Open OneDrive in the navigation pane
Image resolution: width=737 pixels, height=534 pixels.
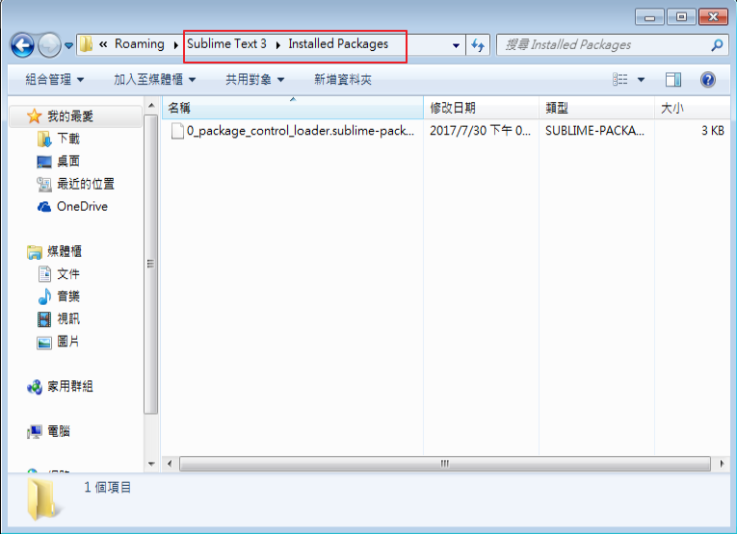click(82, 207)
